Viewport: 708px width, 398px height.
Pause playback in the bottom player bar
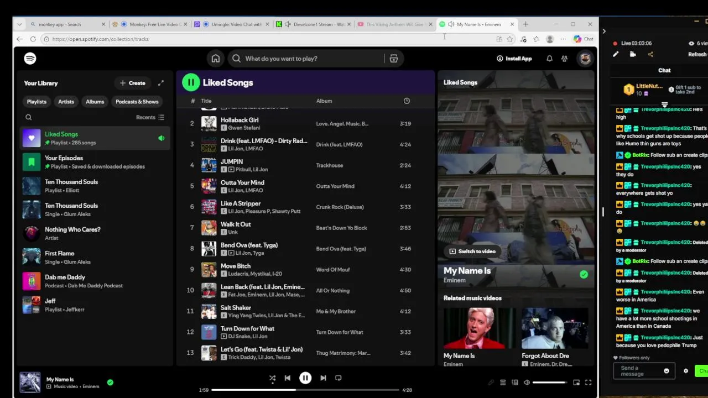305,378
